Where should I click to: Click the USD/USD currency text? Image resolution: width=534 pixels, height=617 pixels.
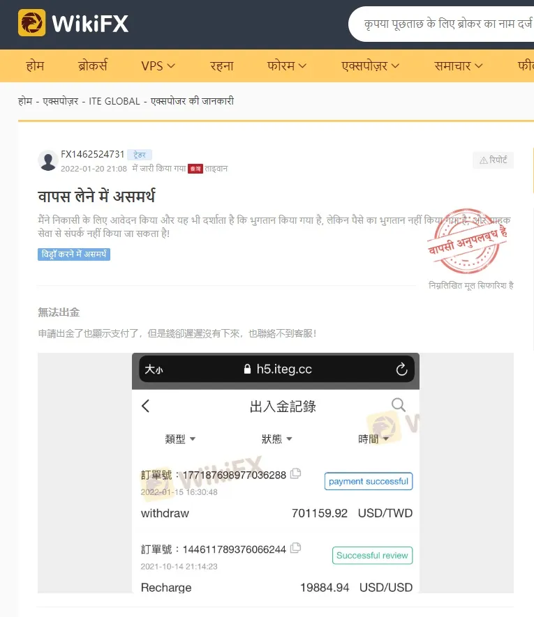coord(386,588)
